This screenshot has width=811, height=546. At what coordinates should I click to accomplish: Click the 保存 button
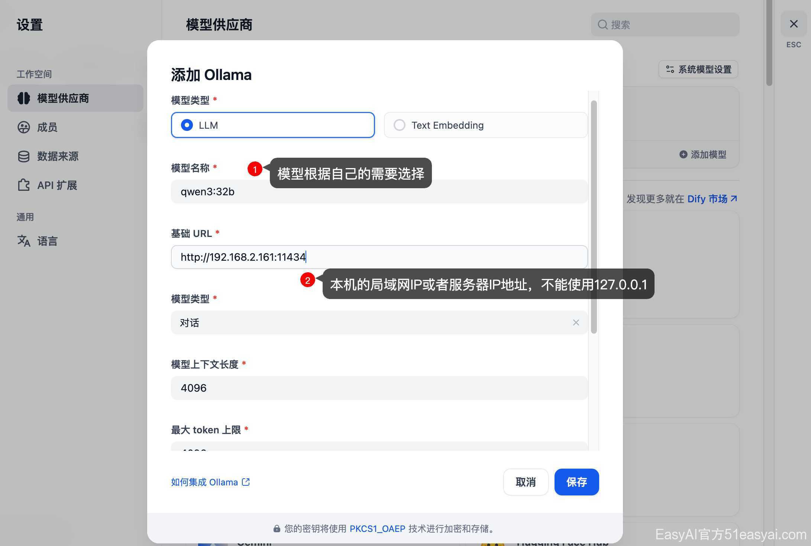pos(576,482)
